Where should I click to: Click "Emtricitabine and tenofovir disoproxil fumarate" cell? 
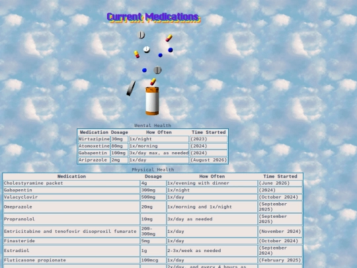pos(71,232)
